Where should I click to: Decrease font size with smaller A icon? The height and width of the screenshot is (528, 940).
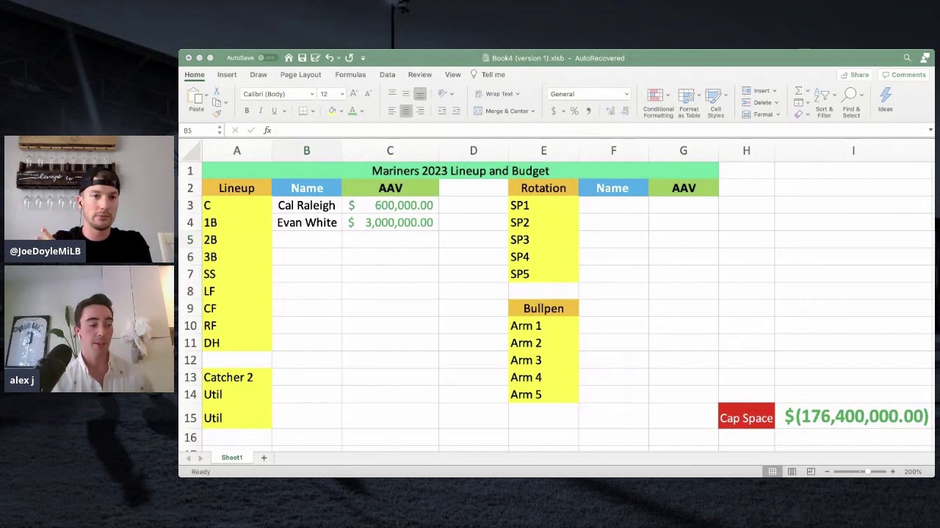tap(367, 94)
